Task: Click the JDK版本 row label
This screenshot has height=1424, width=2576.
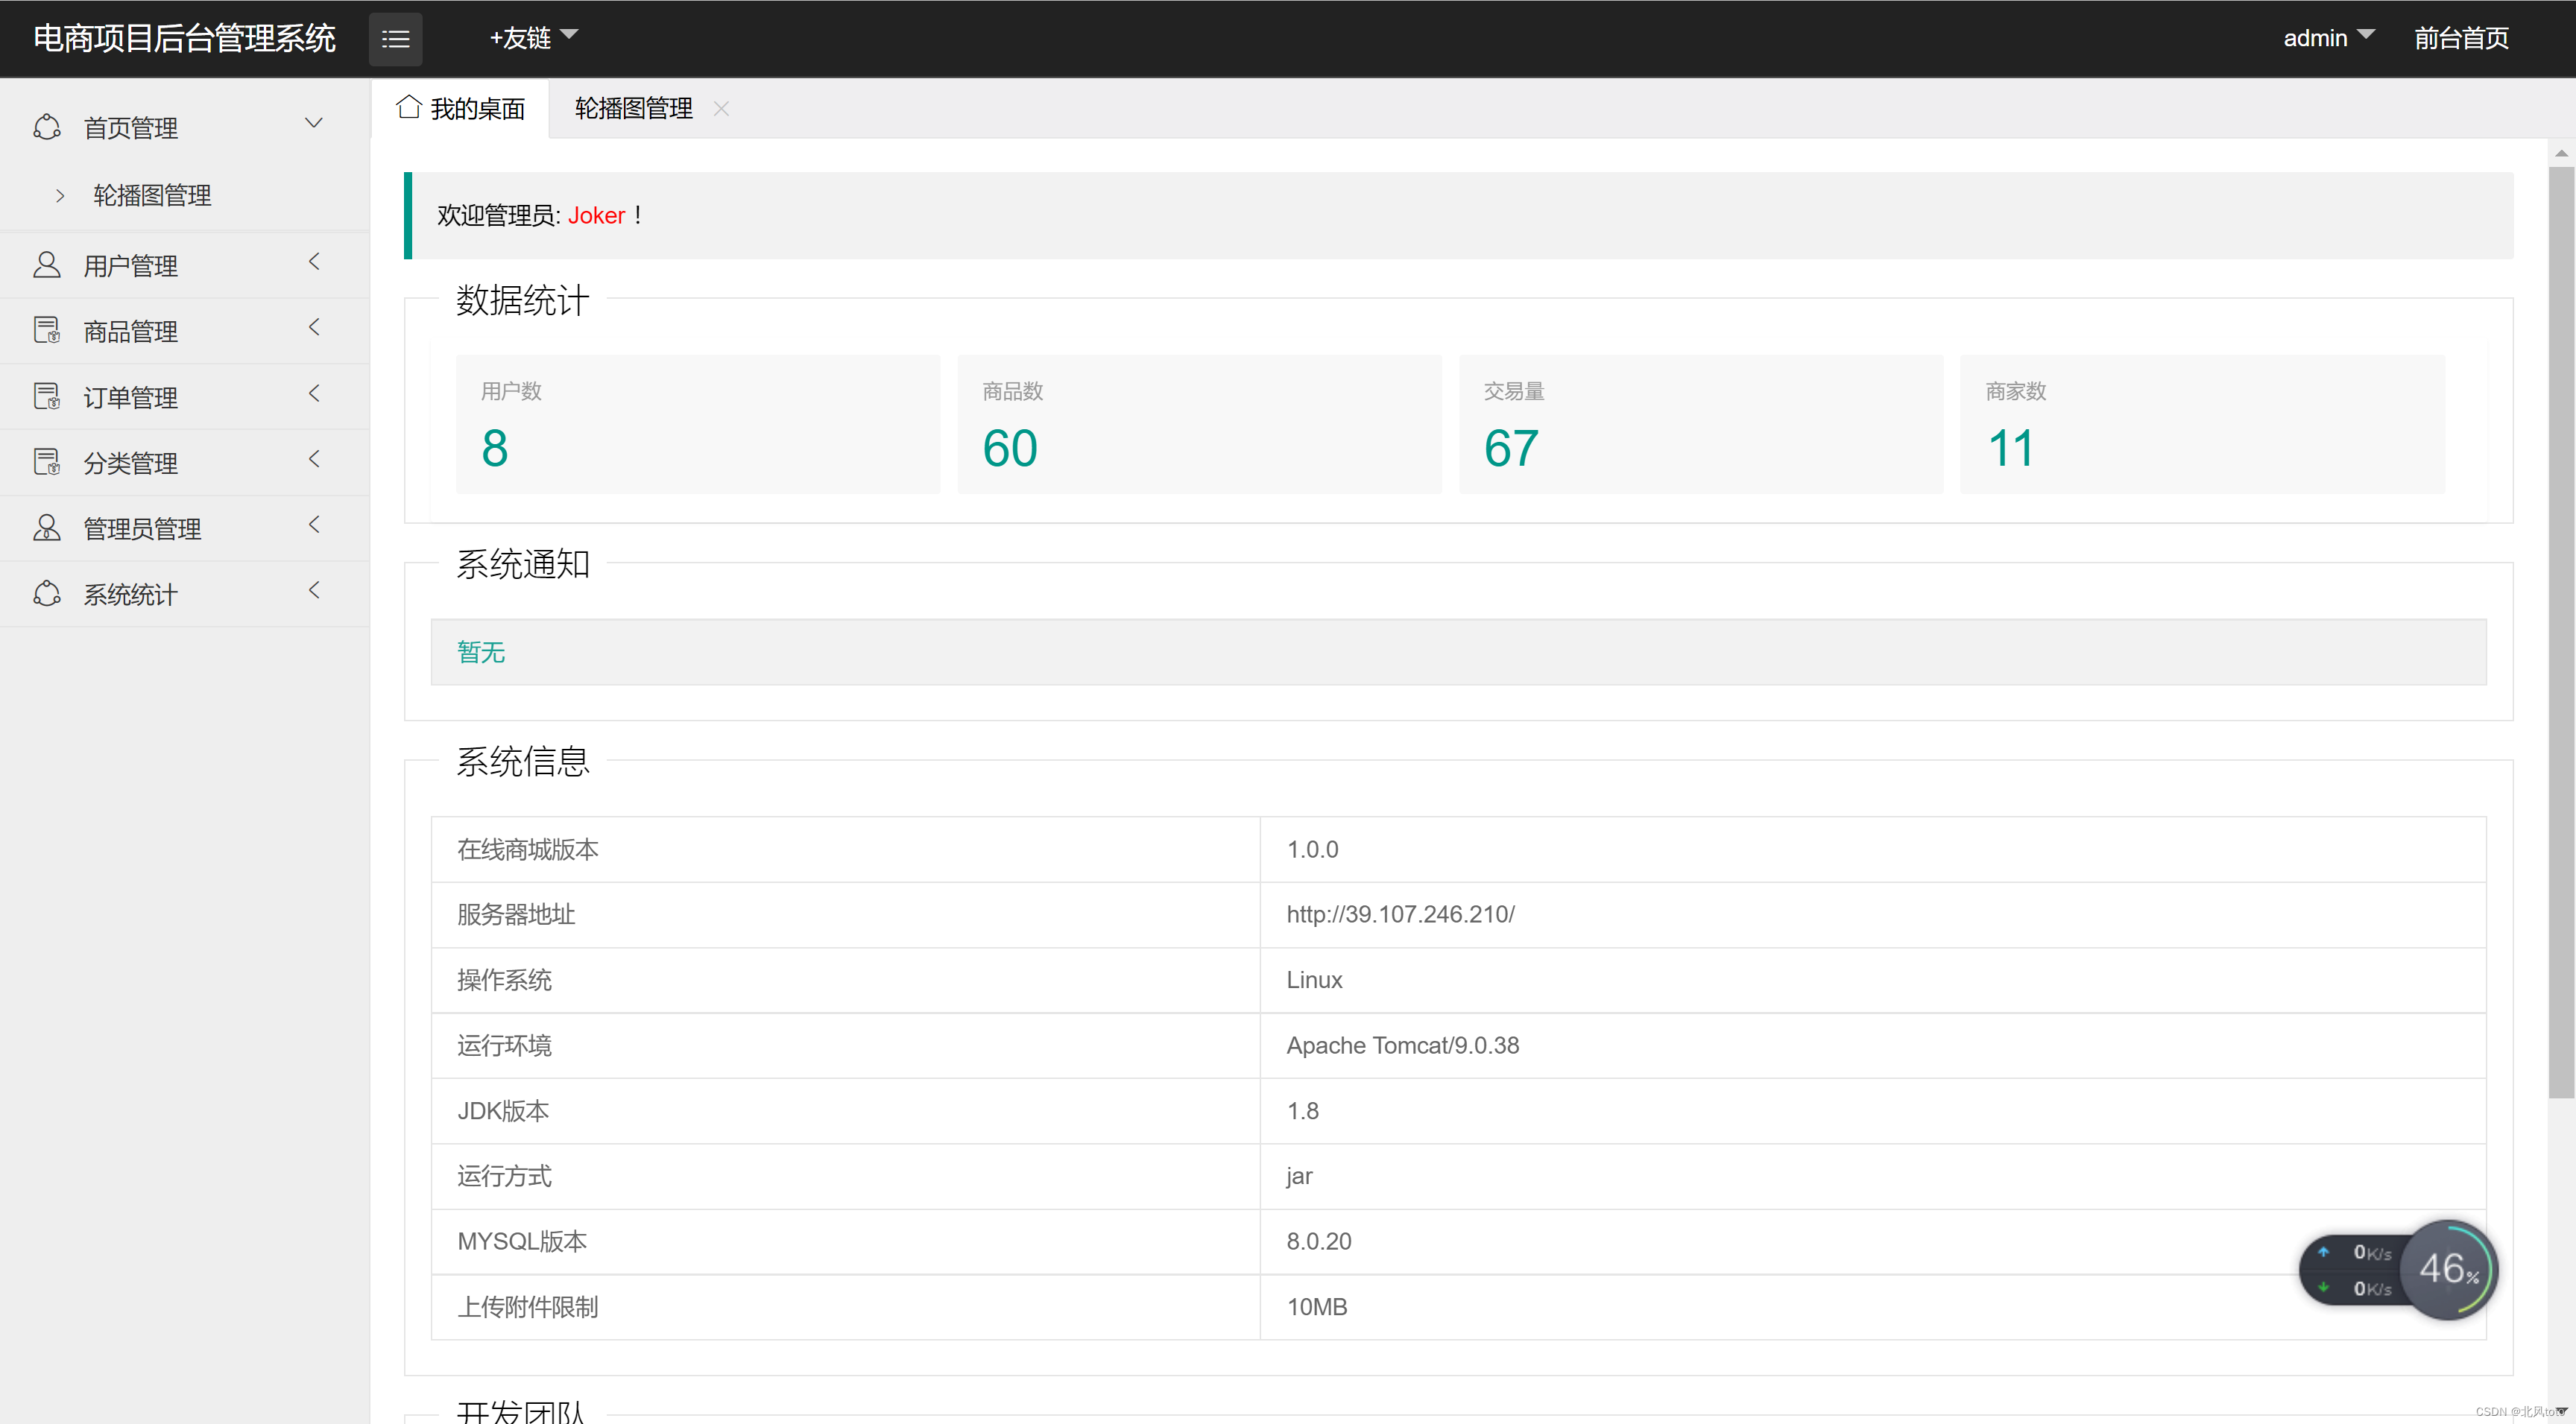Action: point(503,1111)
